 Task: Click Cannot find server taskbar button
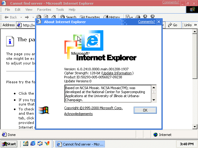pos(80,144)
